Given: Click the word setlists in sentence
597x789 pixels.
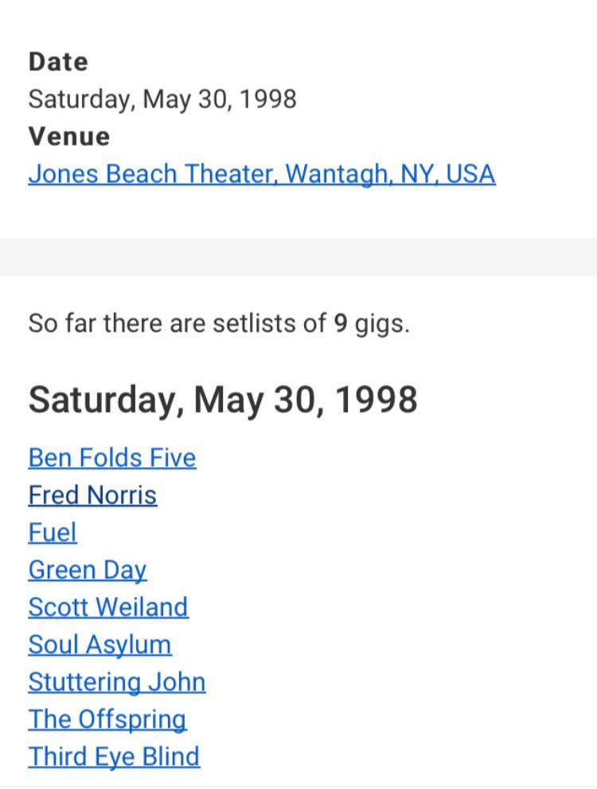Looking at the screenshot, I should coord(256,324).
